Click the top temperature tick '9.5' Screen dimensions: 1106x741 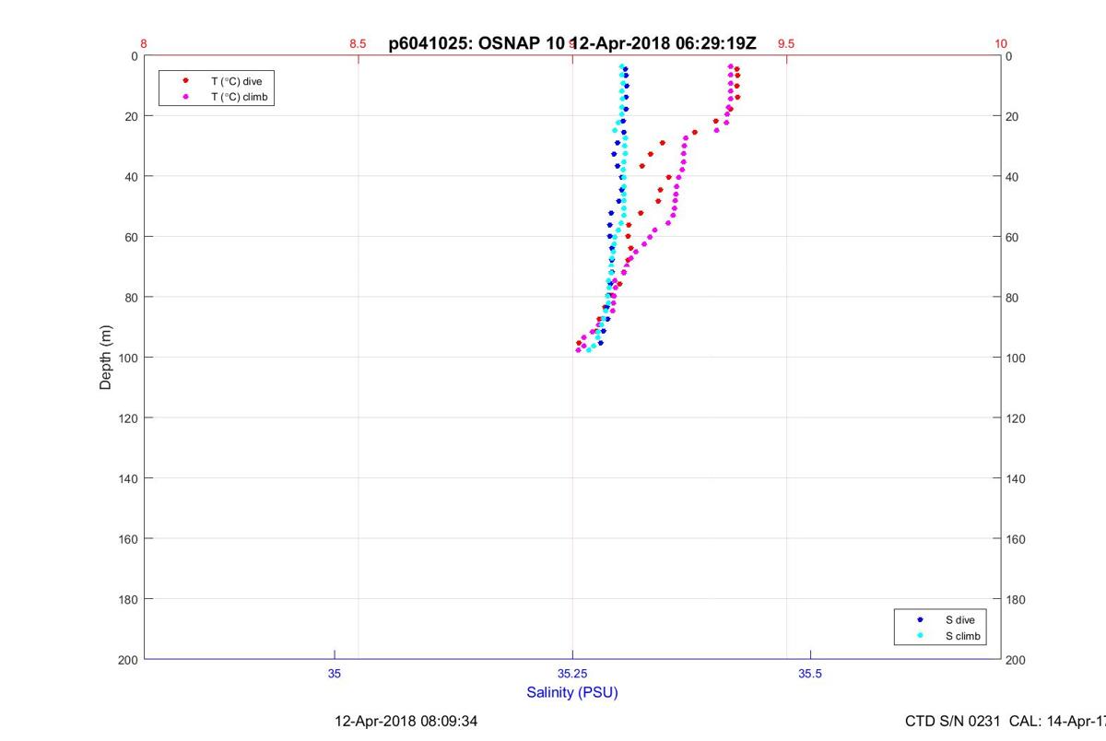[786, 43]
